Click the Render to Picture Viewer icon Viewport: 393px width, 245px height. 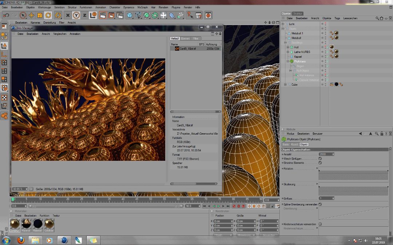(112, 15)
